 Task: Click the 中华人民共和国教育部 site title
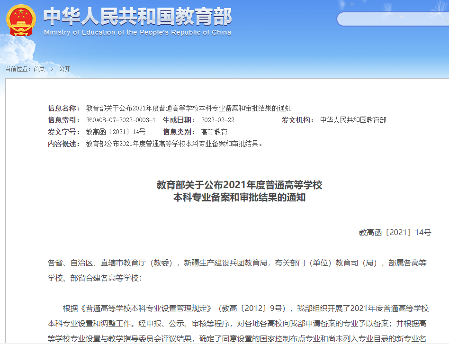click(137, 17)
